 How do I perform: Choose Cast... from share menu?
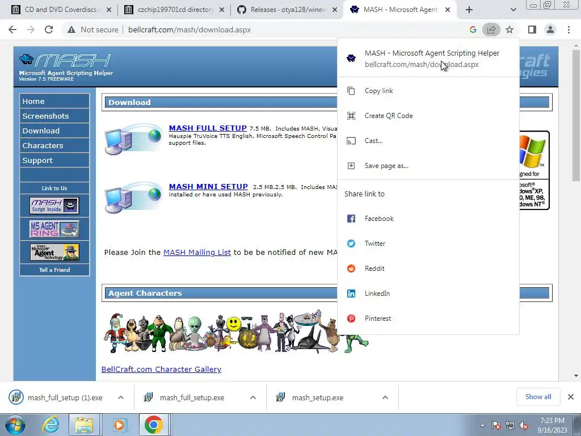(x=428, y=141)
